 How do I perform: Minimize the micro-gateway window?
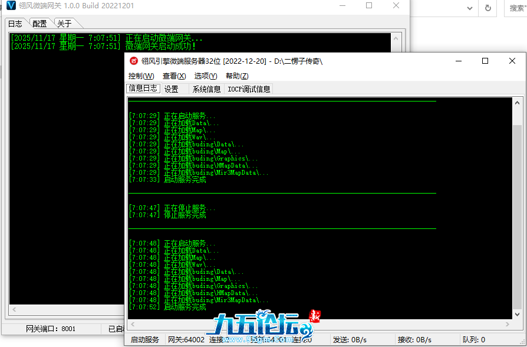342,5
